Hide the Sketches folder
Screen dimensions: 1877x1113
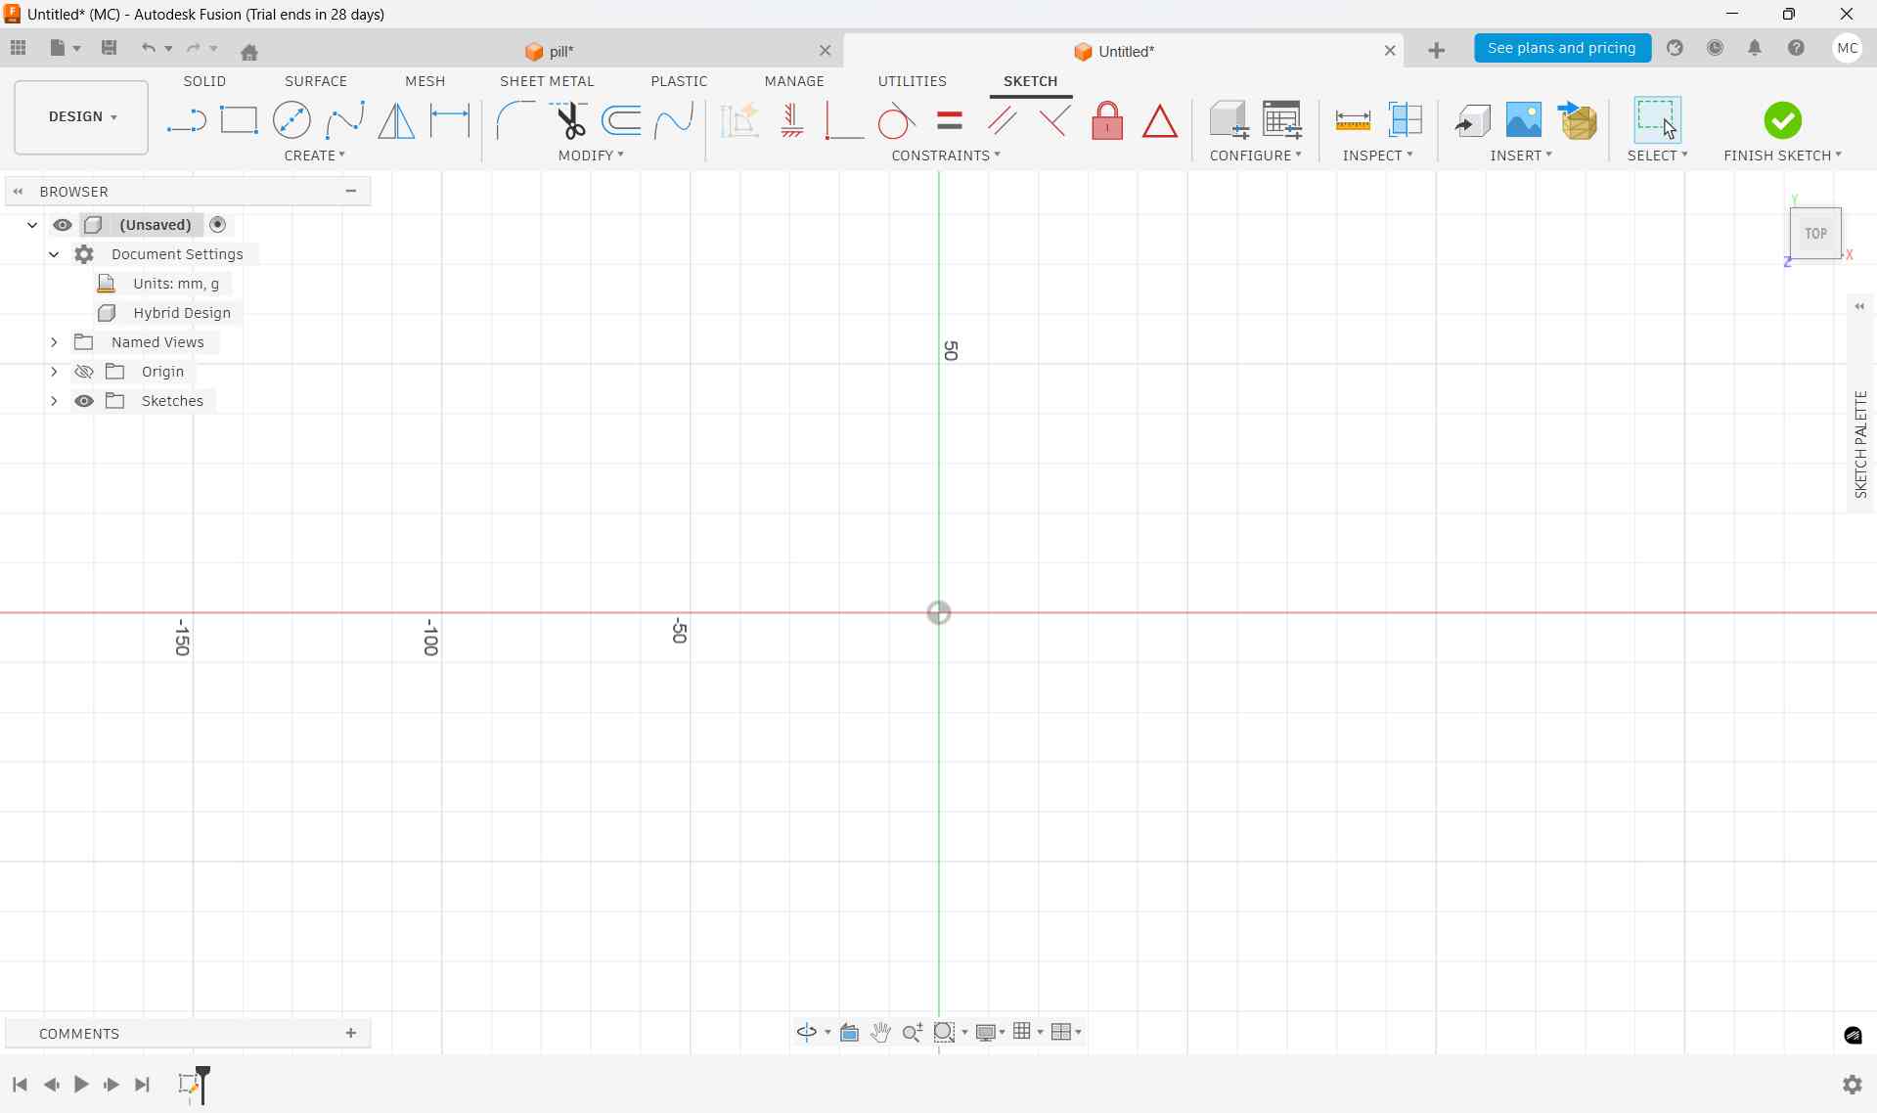84,401
